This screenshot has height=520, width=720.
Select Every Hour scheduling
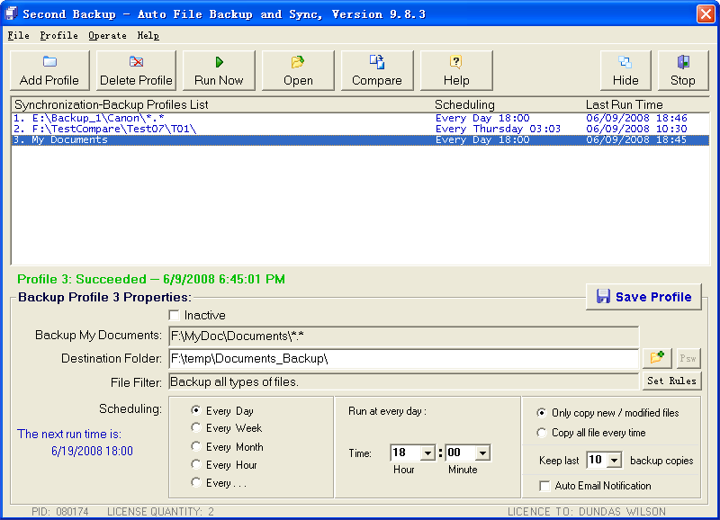(x=196, y=464)
